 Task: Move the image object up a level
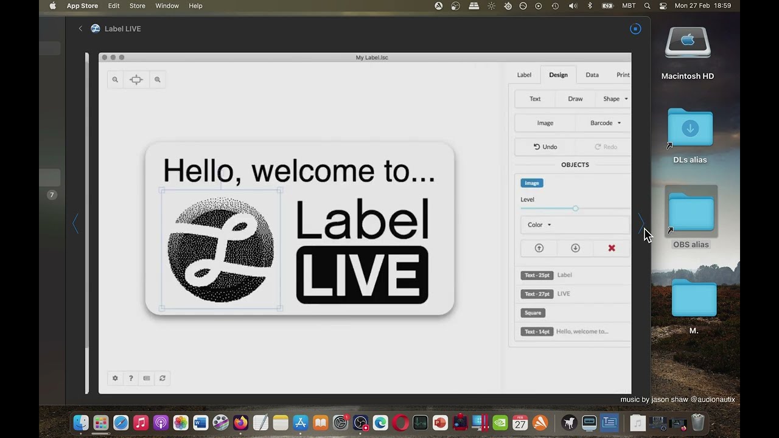pos(539,248)
